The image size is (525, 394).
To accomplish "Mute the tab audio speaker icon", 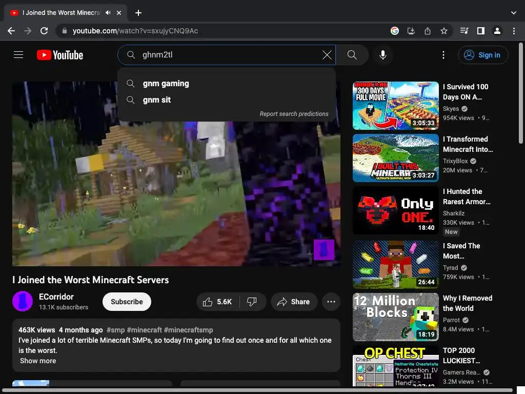I will (108, 13).
